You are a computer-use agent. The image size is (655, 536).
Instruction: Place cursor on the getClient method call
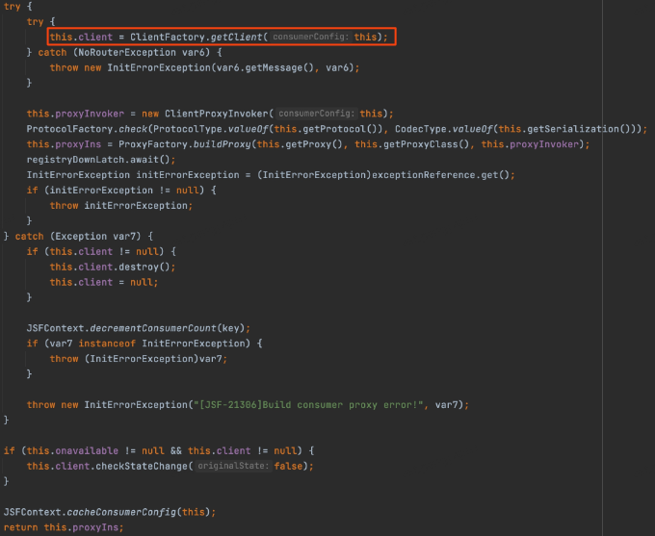[x=236, y=38]
